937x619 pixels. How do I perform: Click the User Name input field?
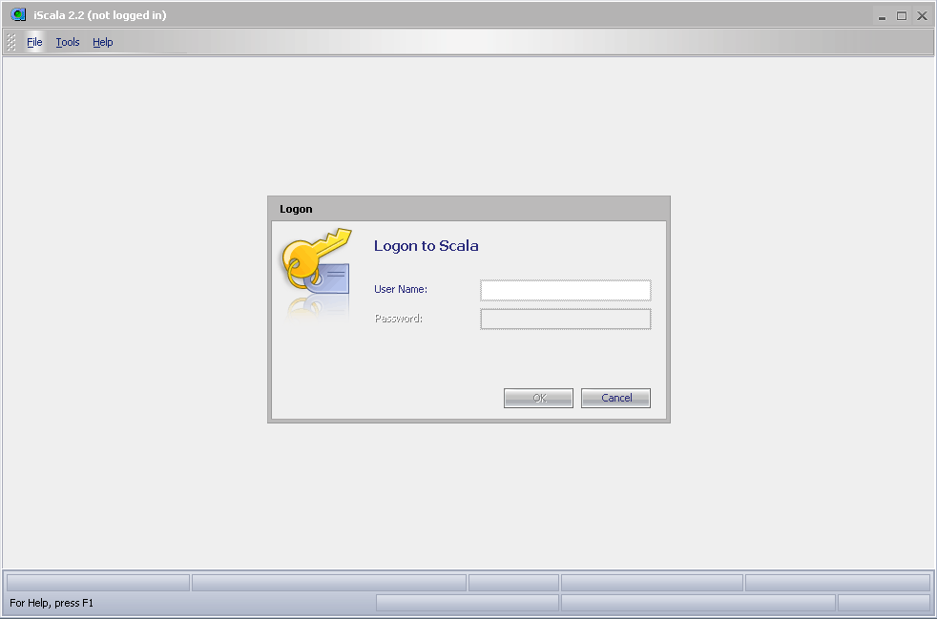565,290
